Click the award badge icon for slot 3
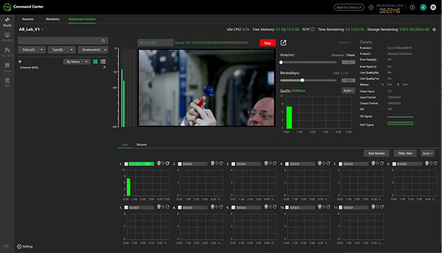 click(266, 163)
